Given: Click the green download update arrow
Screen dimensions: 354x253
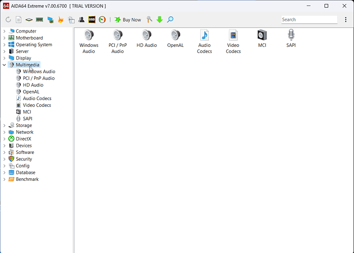Looking at the screenshot, I should [x=159, y=20].
